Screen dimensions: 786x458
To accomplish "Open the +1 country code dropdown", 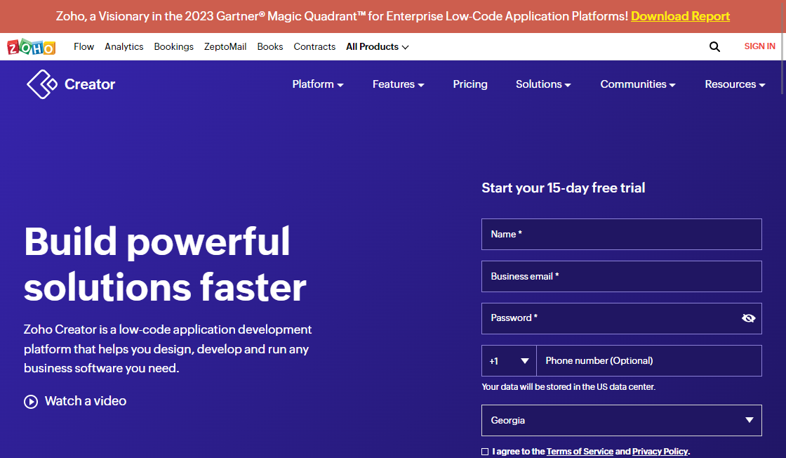I will (x=509, y=361).
